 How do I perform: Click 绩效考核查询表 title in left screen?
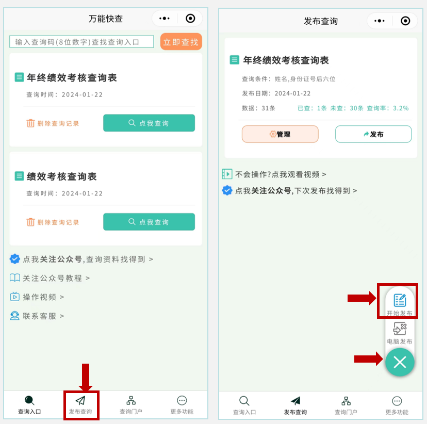coord(62,176)
